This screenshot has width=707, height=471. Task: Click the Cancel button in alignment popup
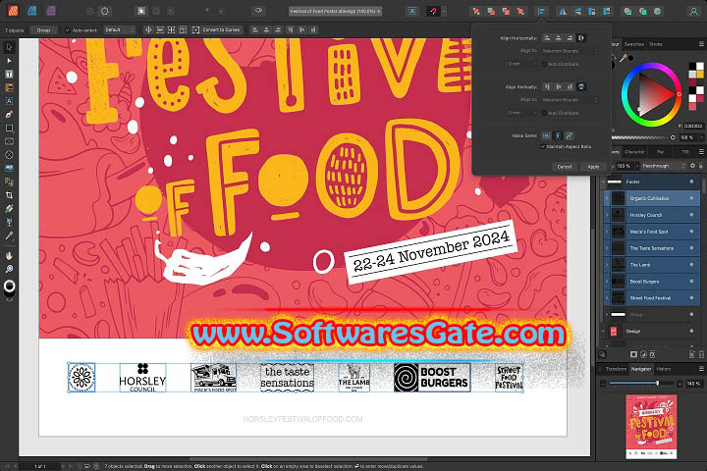tap(565, 167)
